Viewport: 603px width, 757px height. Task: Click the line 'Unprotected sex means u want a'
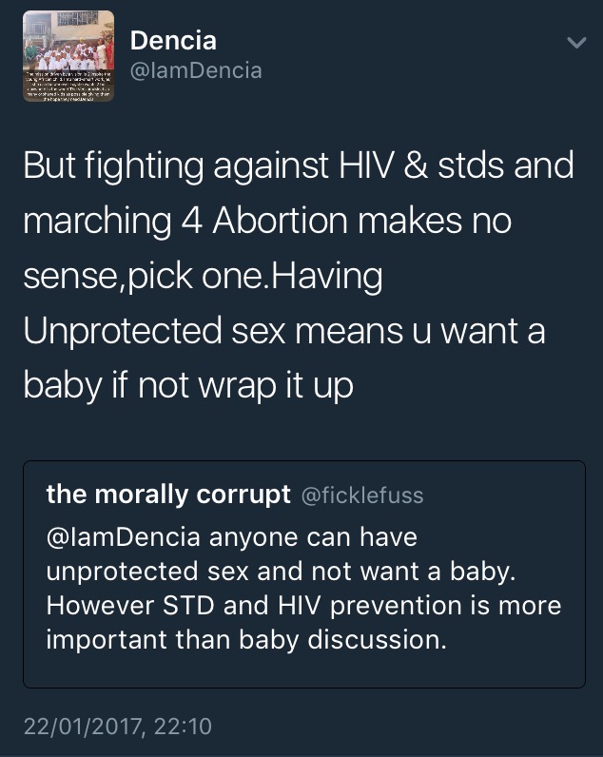click(284, 332)
